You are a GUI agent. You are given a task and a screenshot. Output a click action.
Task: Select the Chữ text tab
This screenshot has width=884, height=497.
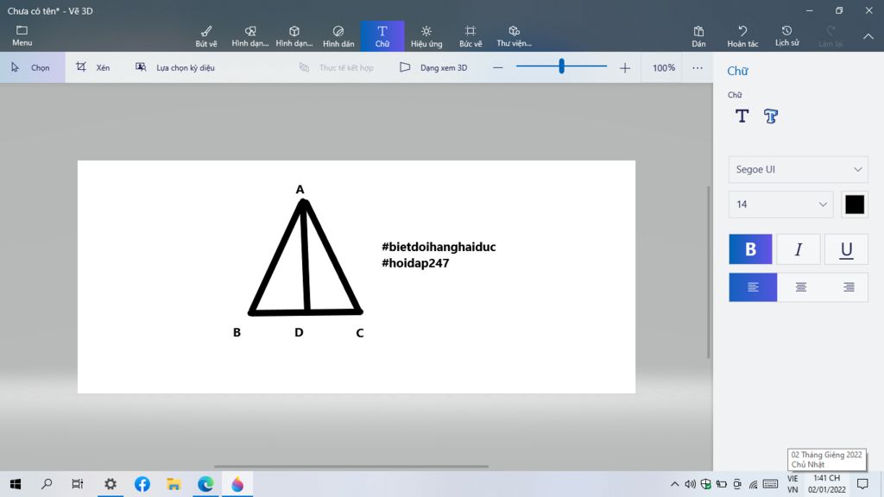[382, 36]
